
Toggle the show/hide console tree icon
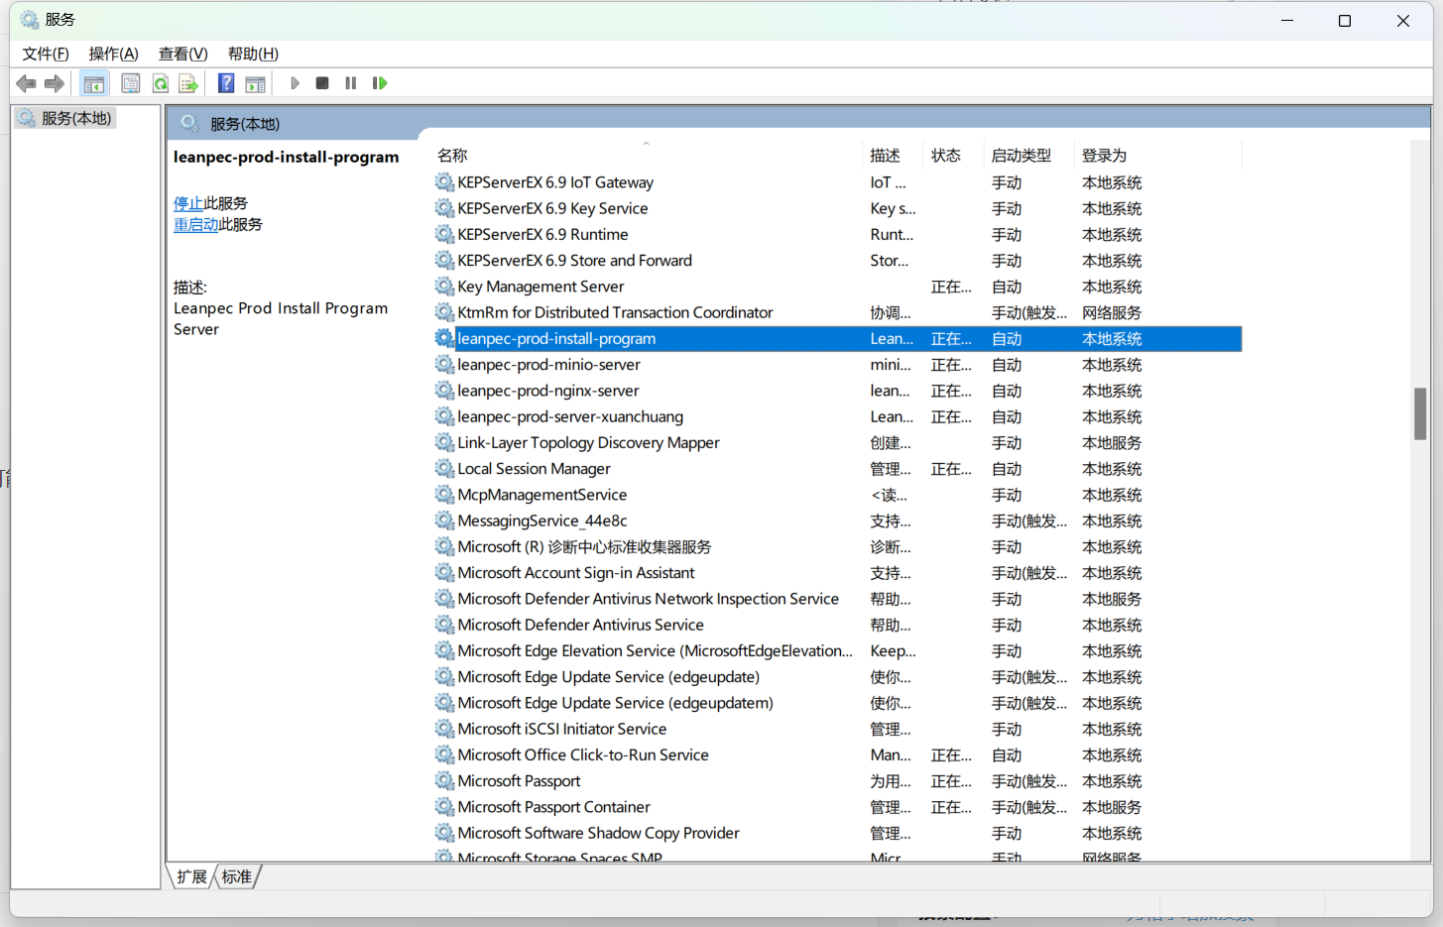[x=94, y=83]
